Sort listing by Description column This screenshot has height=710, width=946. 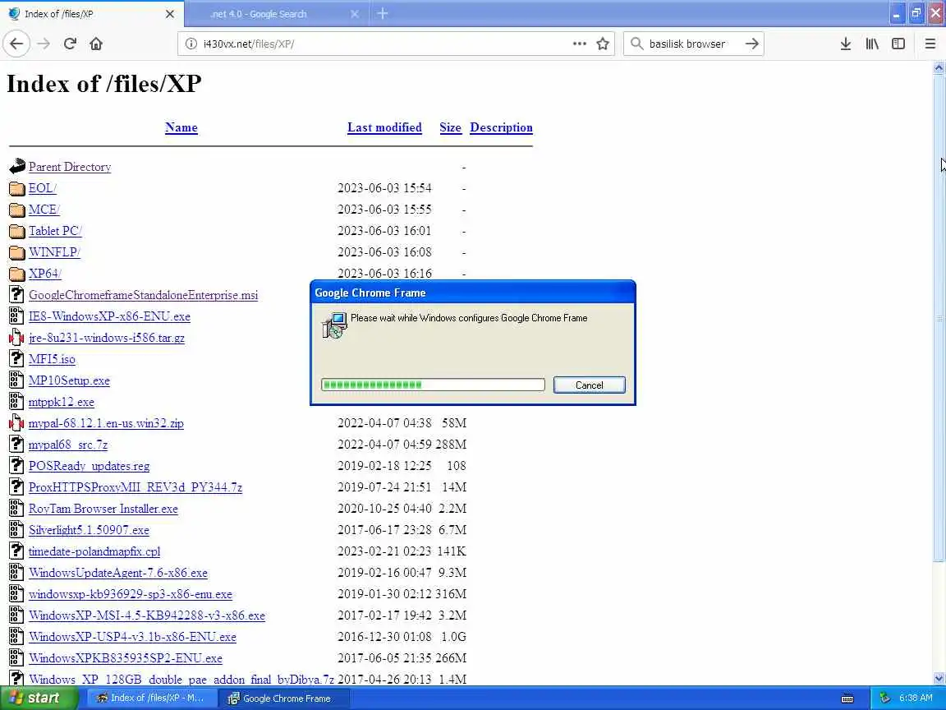click(501, 127)
